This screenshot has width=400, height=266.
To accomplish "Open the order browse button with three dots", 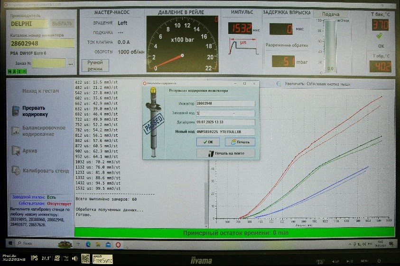I will (71, 63).
